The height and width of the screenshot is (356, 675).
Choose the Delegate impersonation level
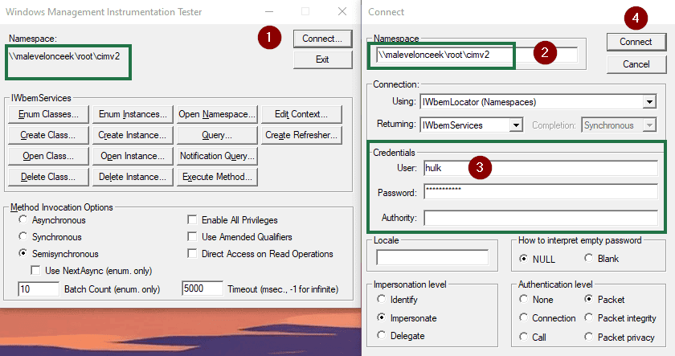[381, 336]
